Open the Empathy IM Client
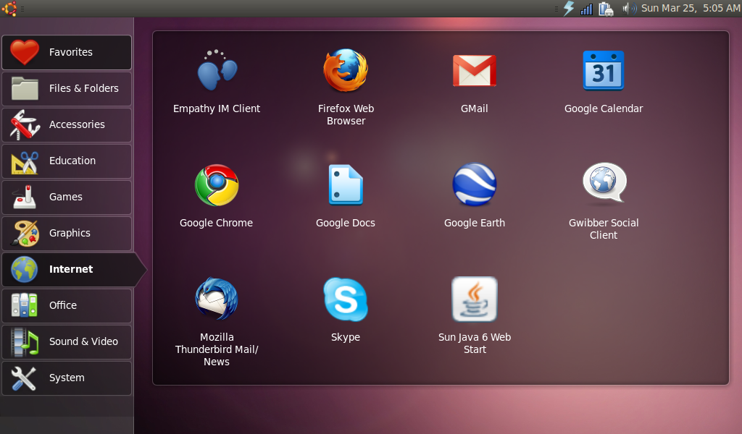The height and width of the screenshot is (434, 742). coord(216,71)
